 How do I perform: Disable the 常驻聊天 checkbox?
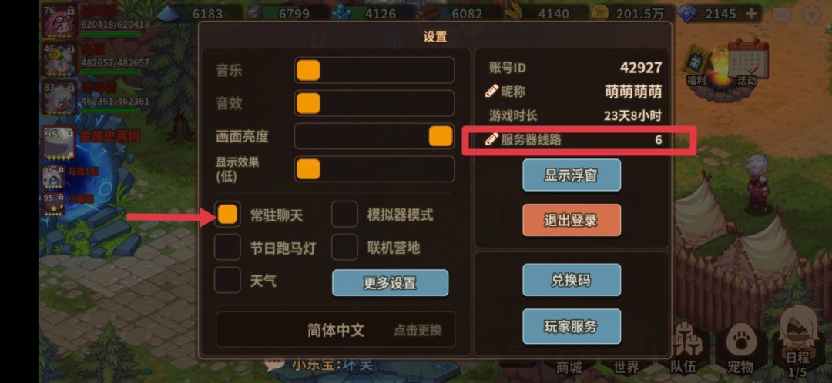click(227, 215)
